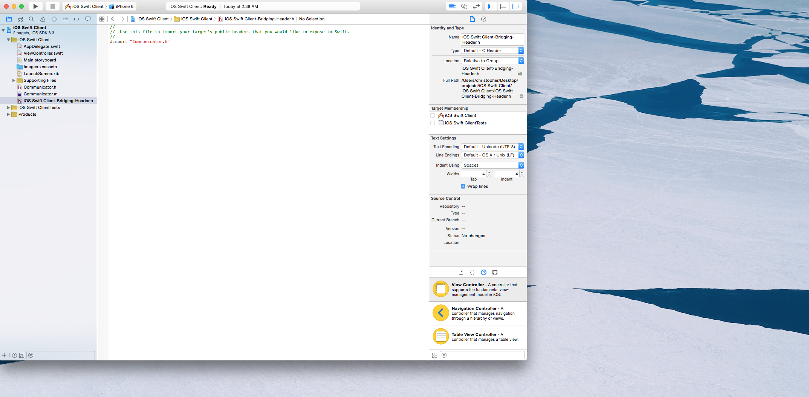Viewport: 809px width, 397px height.
Task: Adjust indent width stepper
Action: tap(522, 174)
